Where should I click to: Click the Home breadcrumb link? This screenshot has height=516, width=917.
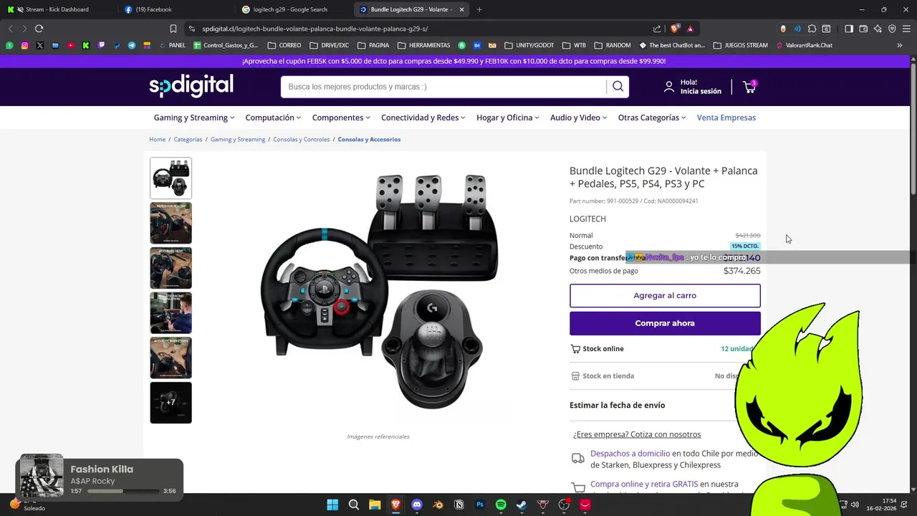(157, 139)
